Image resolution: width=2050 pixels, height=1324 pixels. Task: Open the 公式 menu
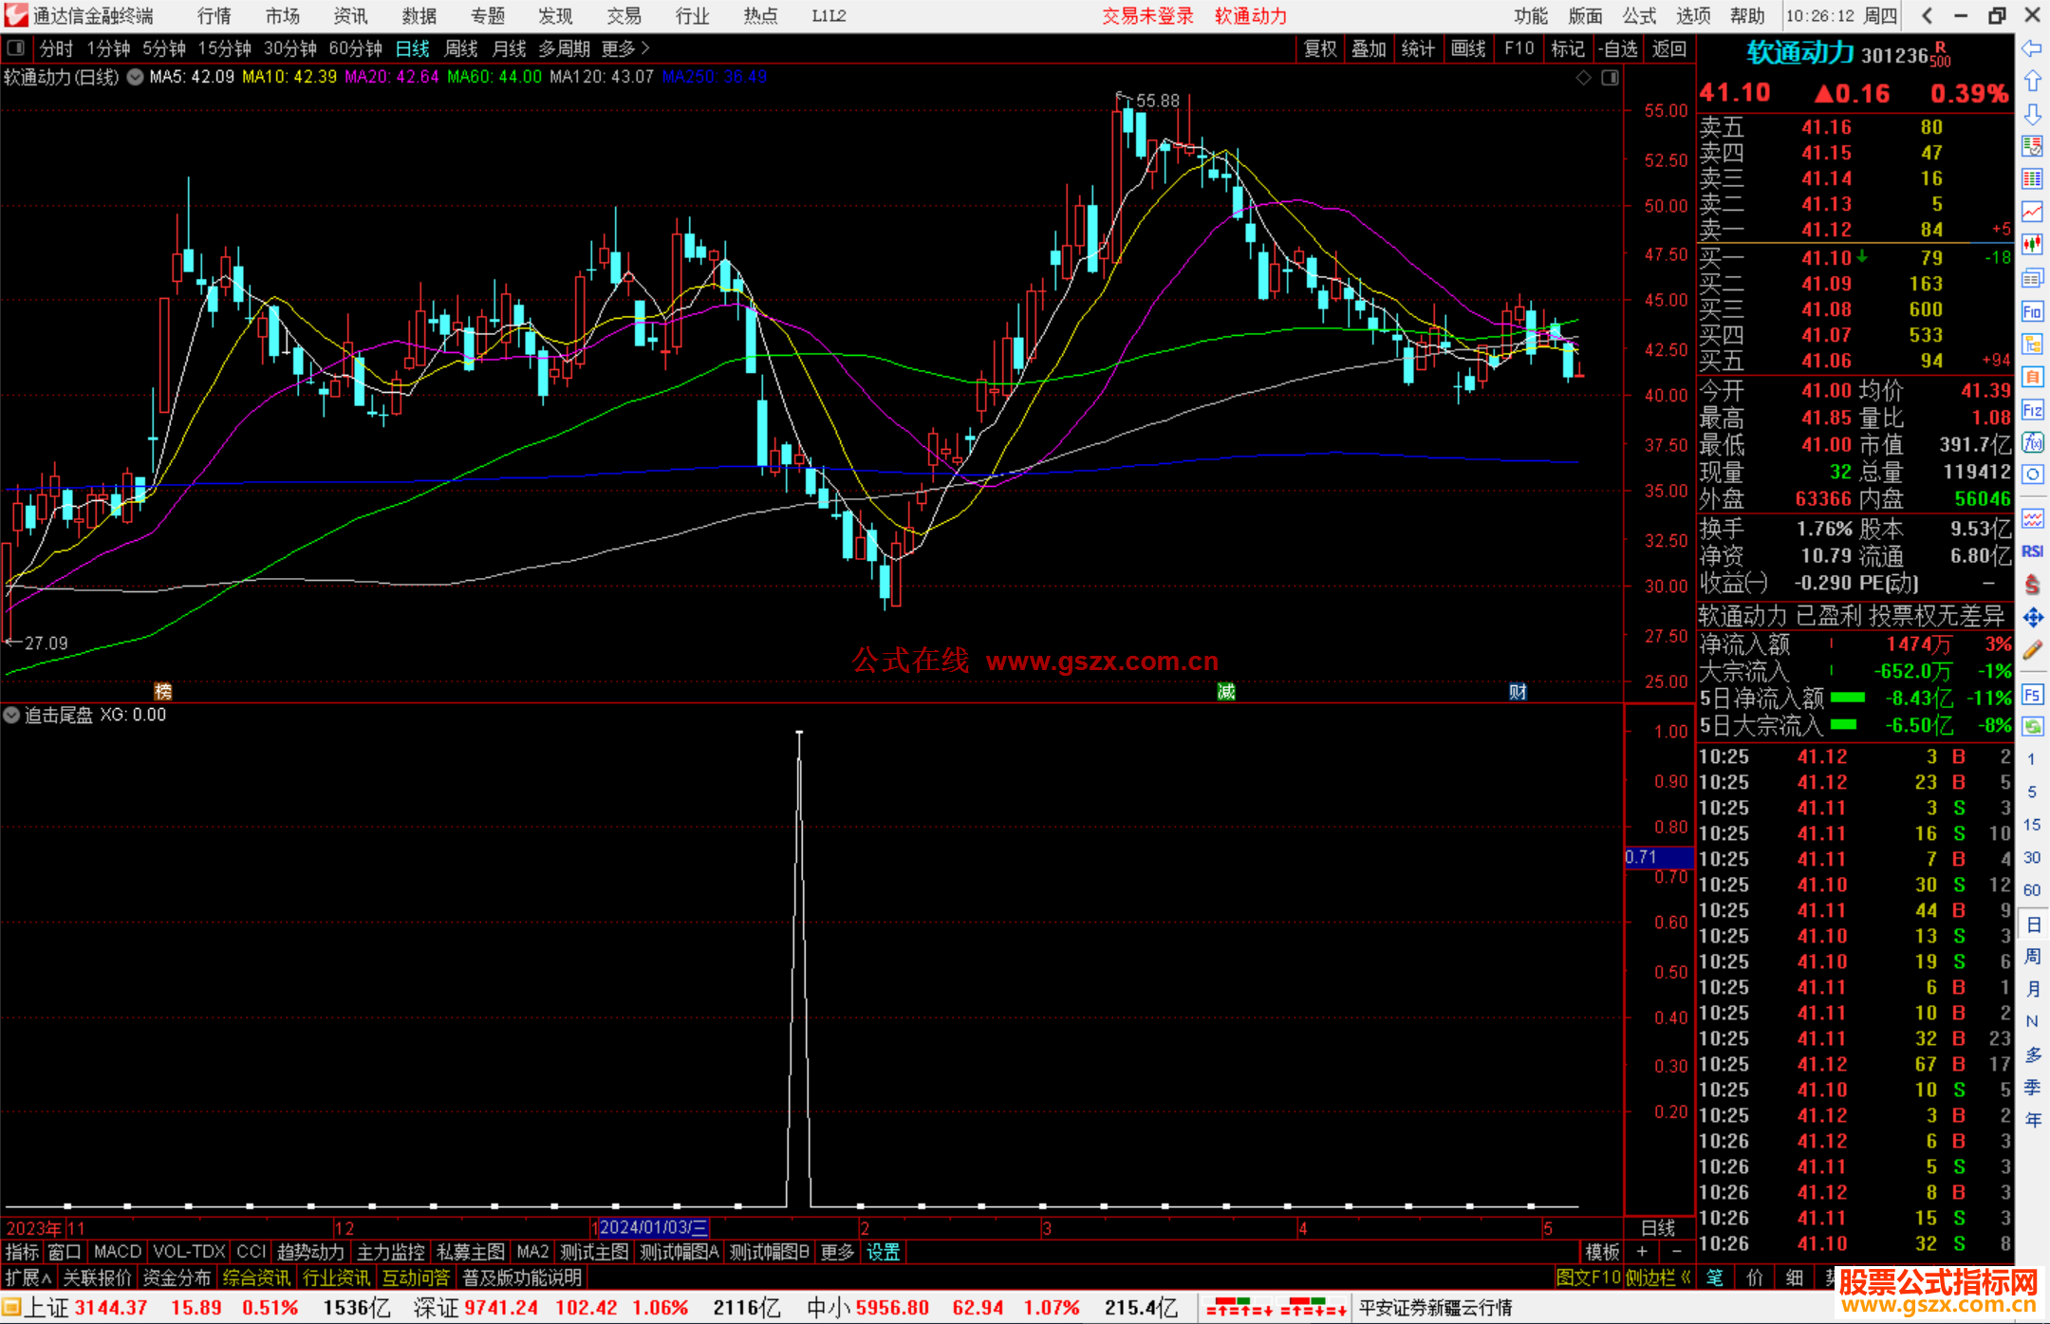[x=1638, y=16]
